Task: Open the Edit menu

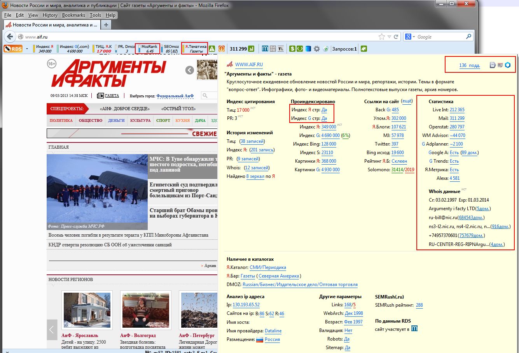Action: pos(20,15)
